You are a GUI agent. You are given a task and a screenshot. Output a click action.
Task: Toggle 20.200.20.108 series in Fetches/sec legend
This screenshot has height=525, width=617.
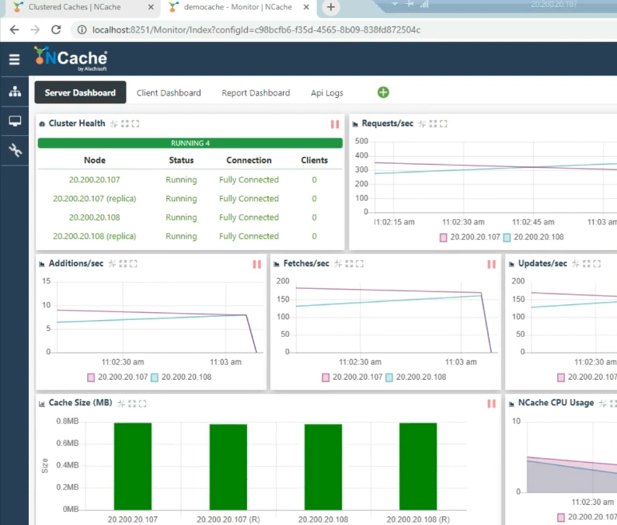[x=416, y=377]
